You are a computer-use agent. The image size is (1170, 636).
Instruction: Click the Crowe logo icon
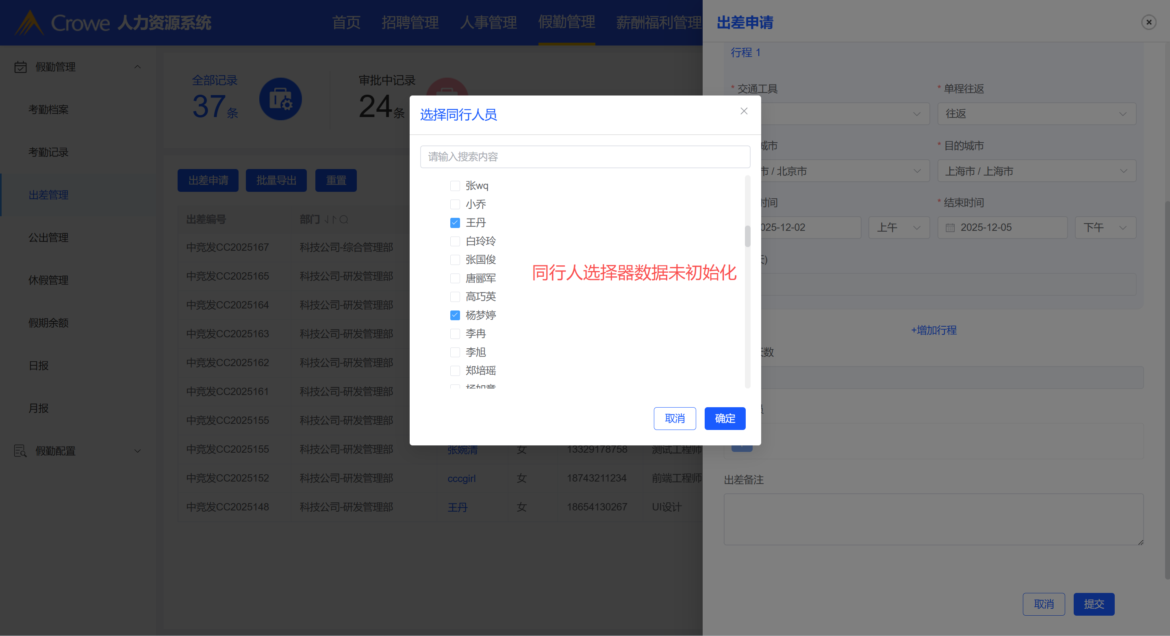coord(30,23)
